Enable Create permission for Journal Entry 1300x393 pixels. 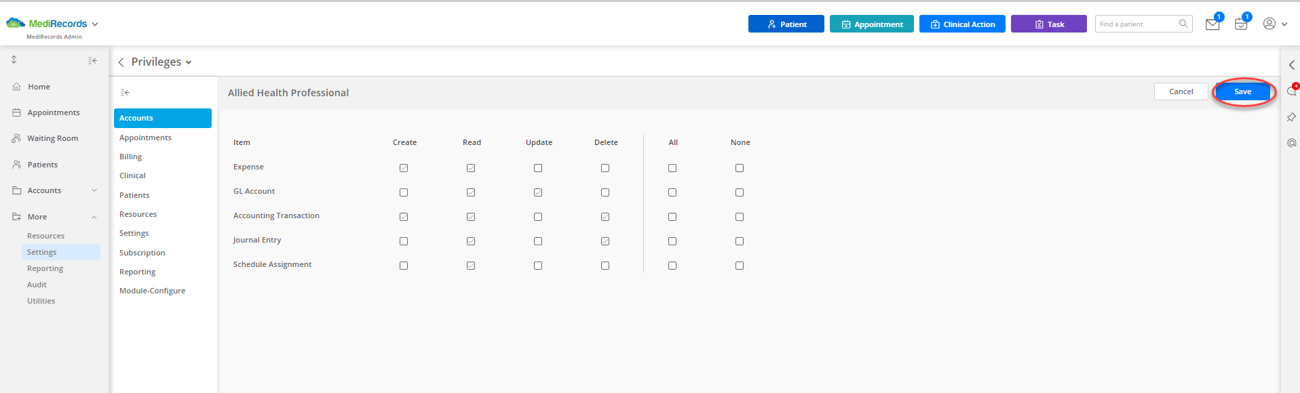point(404,241)
